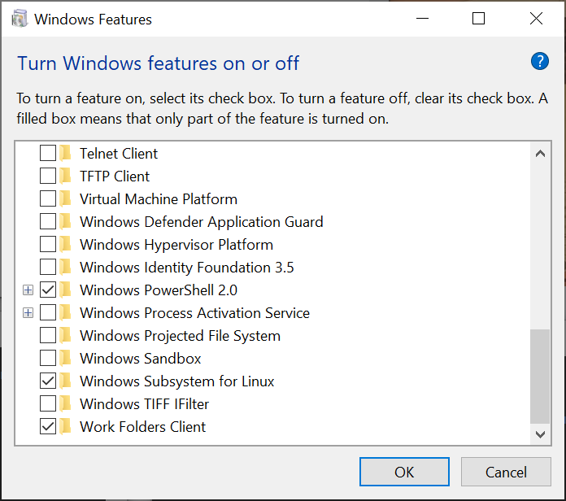Image resolution: width=566 pixels, height=501 pixels.
Task: Click the scrollbar down arrow
Action: [x=540, y=435]
